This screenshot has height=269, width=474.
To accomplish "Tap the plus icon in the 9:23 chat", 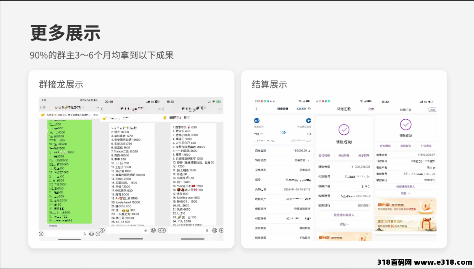I will point(98,234).
